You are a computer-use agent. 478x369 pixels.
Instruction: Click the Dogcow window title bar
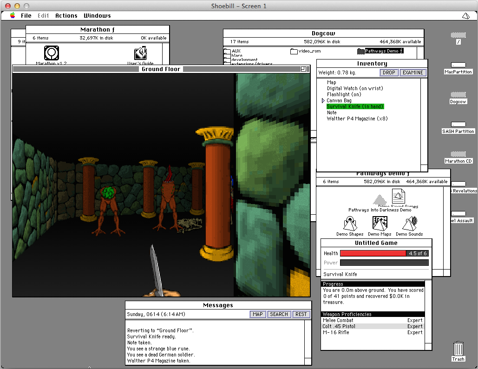coord(323,33)
